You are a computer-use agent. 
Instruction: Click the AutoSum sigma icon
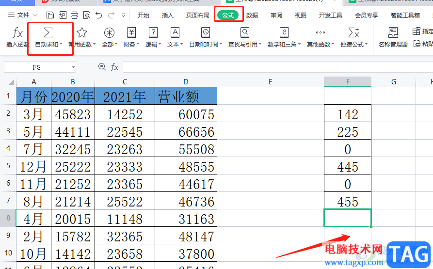click(48, 32)
